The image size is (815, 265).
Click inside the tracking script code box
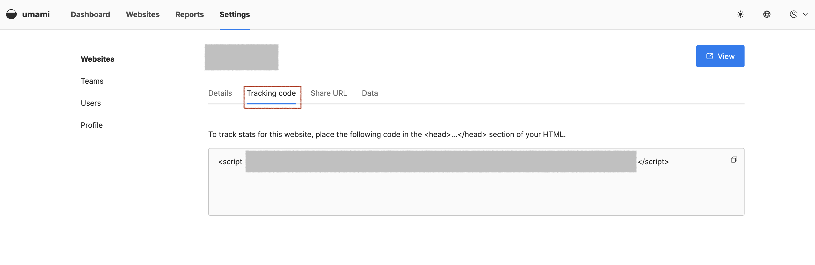point(476,182)
